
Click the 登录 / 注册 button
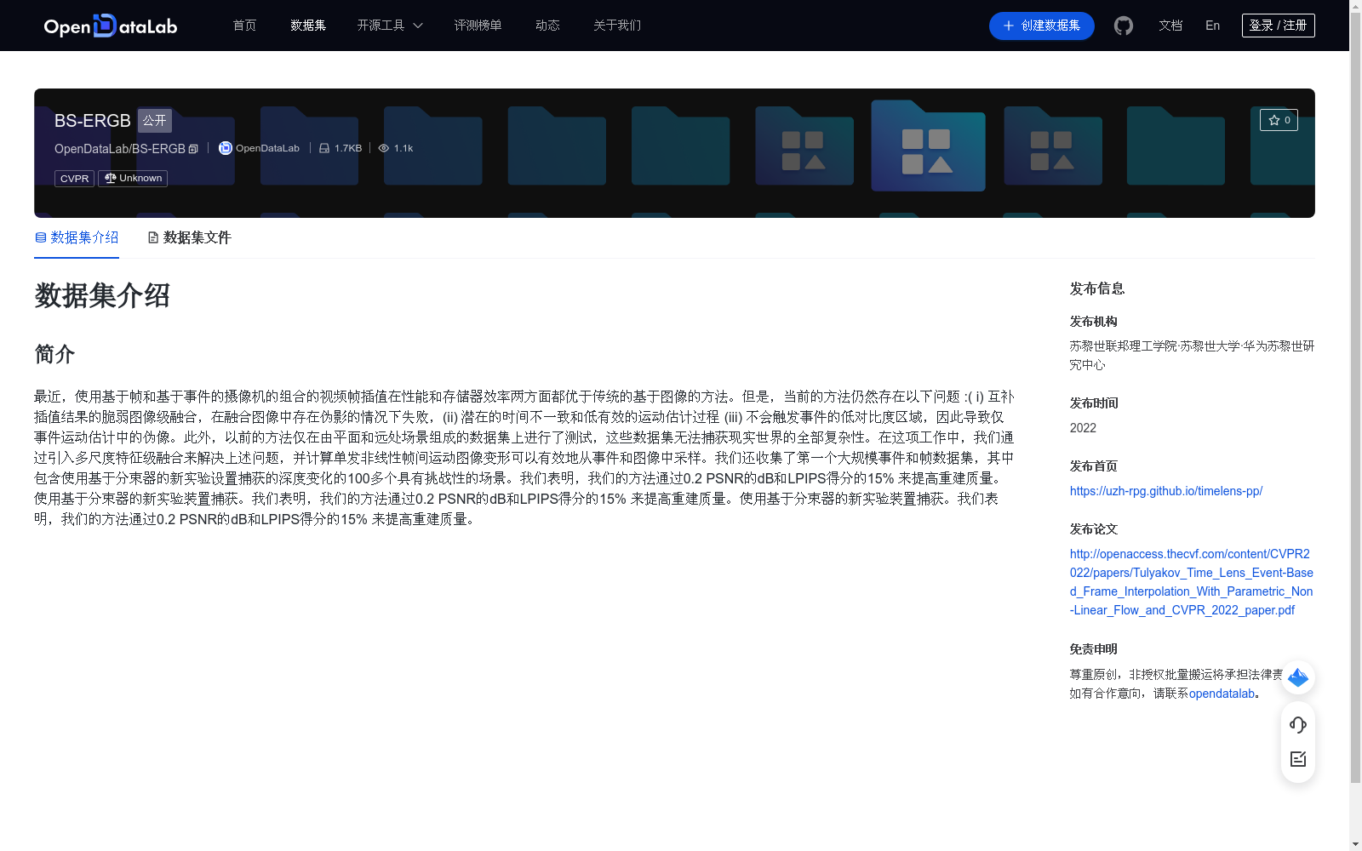pyautogui.click(x=1279, y=26)
